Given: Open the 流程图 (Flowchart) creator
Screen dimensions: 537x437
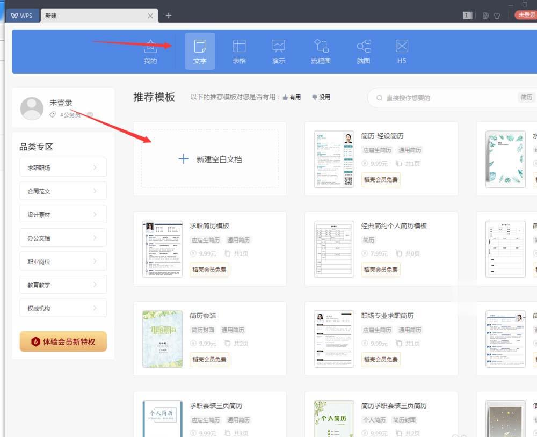Looking at the screenshot, I should coord(321,51).
